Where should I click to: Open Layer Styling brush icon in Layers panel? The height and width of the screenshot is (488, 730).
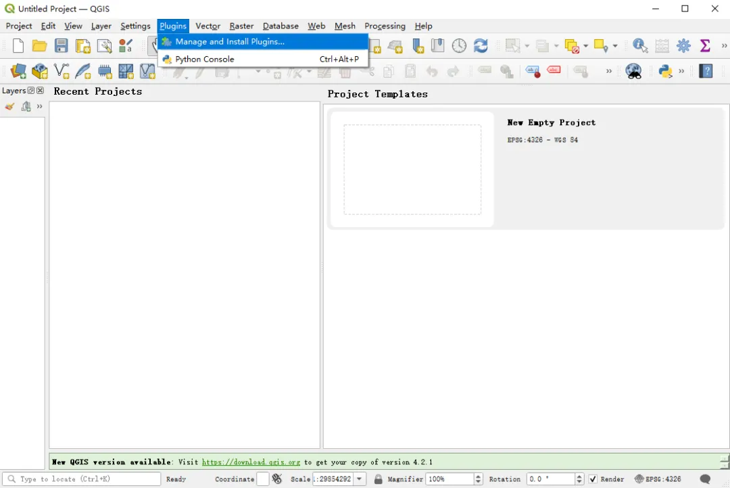[x=9, y=107]
